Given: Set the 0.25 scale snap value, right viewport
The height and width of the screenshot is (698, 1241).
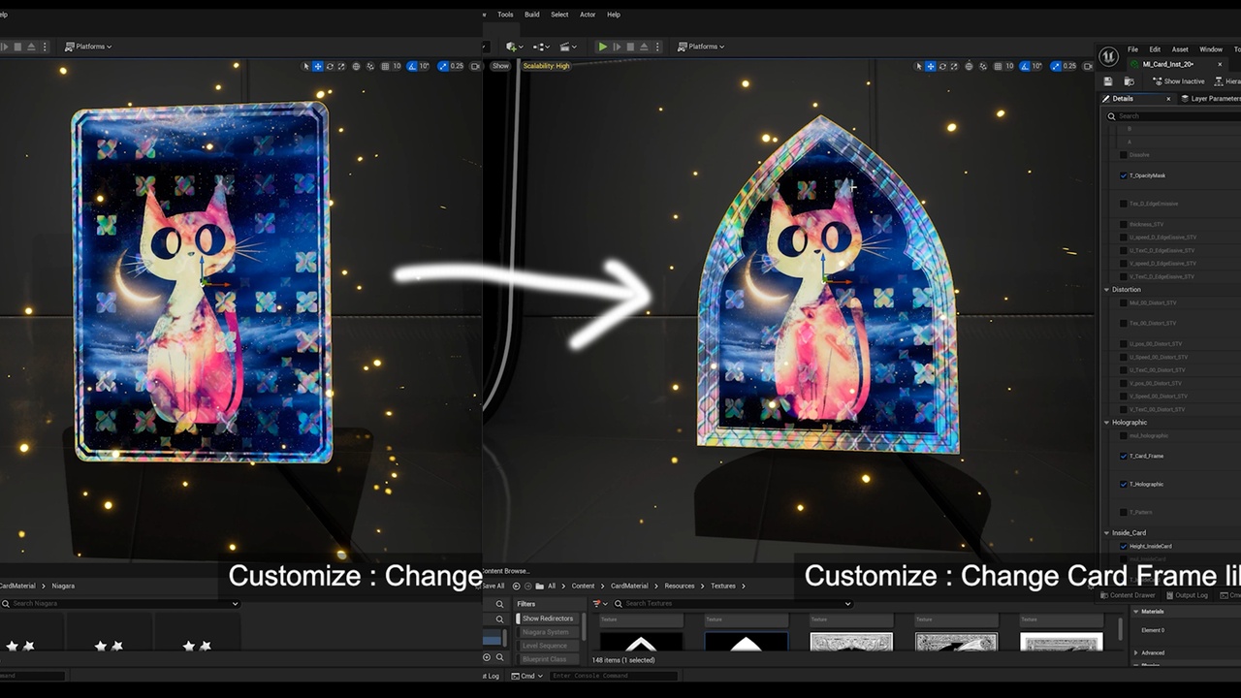Looking at the screenshot, I should pos(1070,66).
